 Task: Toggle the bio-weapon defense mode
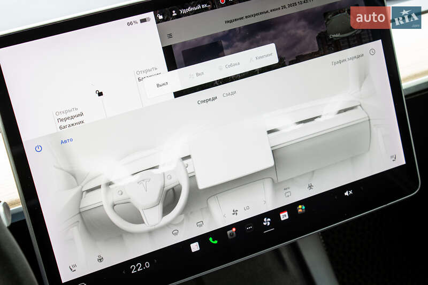pos(310,187)
